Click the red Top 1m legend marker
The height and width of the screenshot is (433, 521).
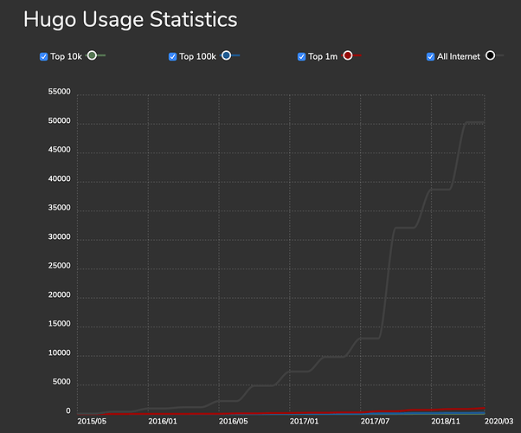click(348, 55)
